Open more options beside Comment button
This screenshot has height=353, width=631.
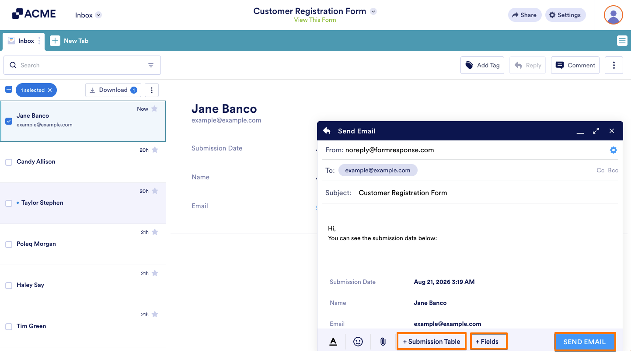614,65
